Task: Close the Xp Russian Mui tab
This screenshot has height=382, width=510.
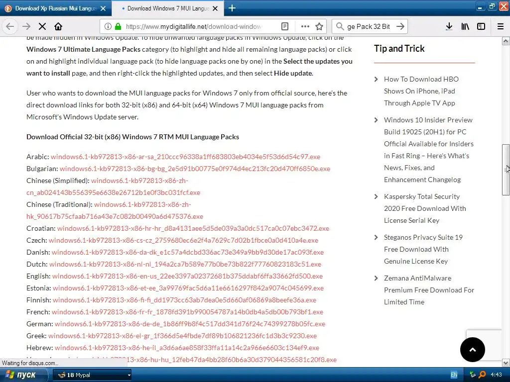Action: tap(103, 8)
